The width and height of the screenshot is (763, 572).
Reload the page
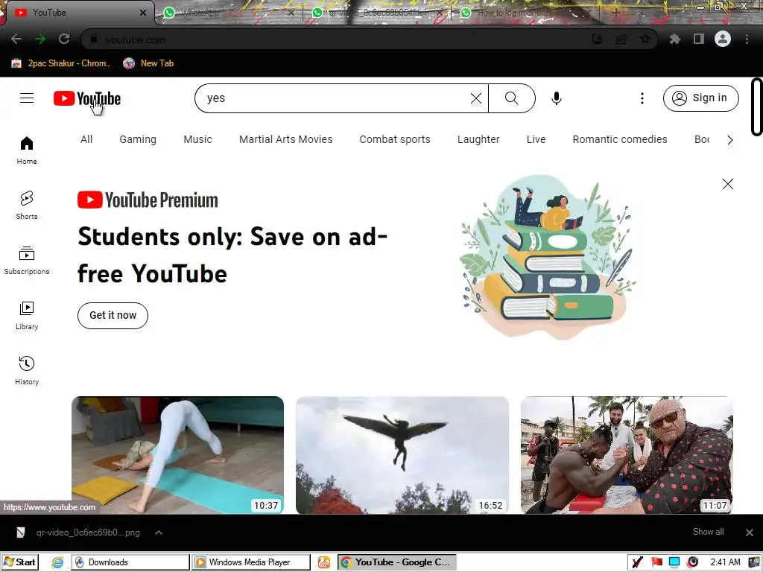[x=64, y=39]
